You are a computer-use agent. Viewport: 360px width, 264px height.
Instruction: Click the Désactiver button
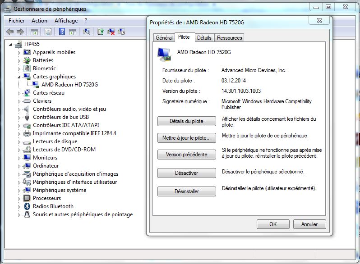186,173
